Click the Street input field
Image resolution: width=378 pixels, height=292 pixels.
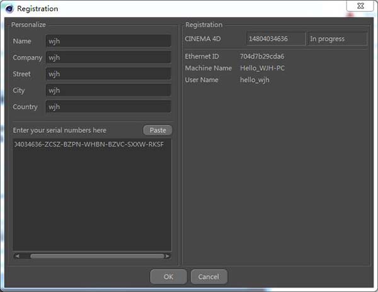click(108, 74)
